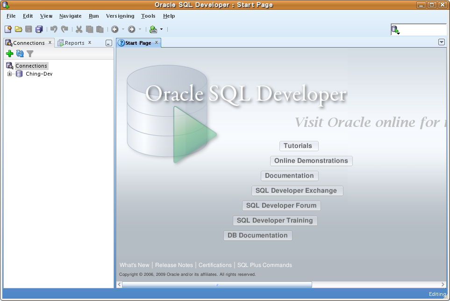450x301 pixels.
Task: Open the SQL Worksheet dropdown arrow
Action: pyautogui.click(x=161, y=29)
